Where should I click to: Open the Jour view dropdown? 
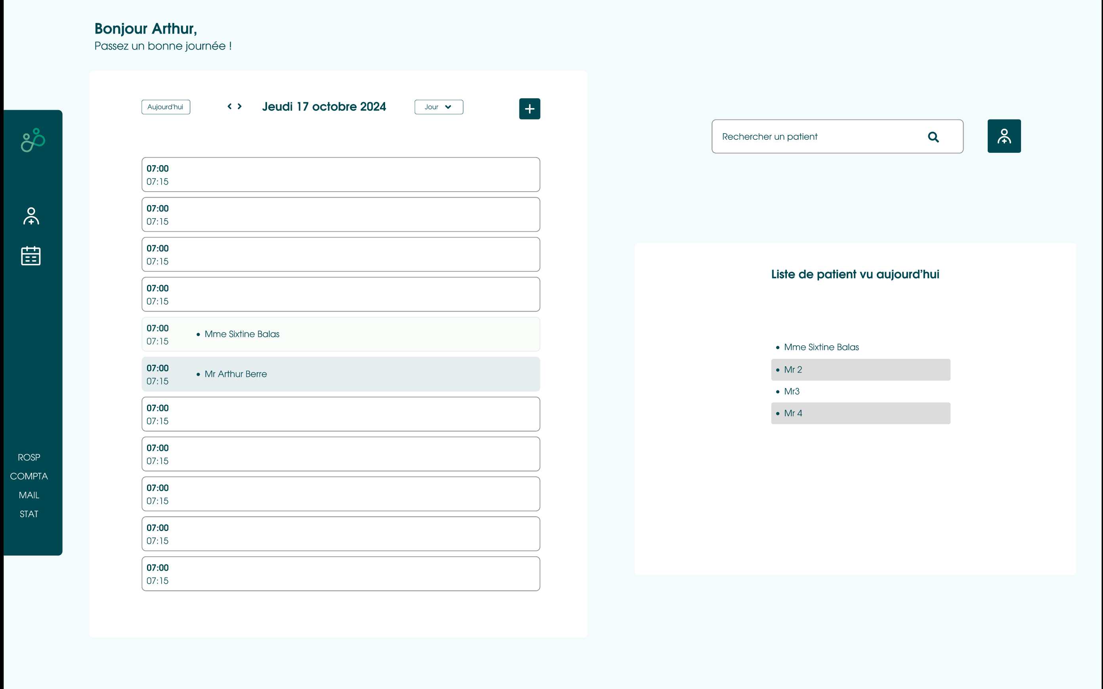coord(439,107)
